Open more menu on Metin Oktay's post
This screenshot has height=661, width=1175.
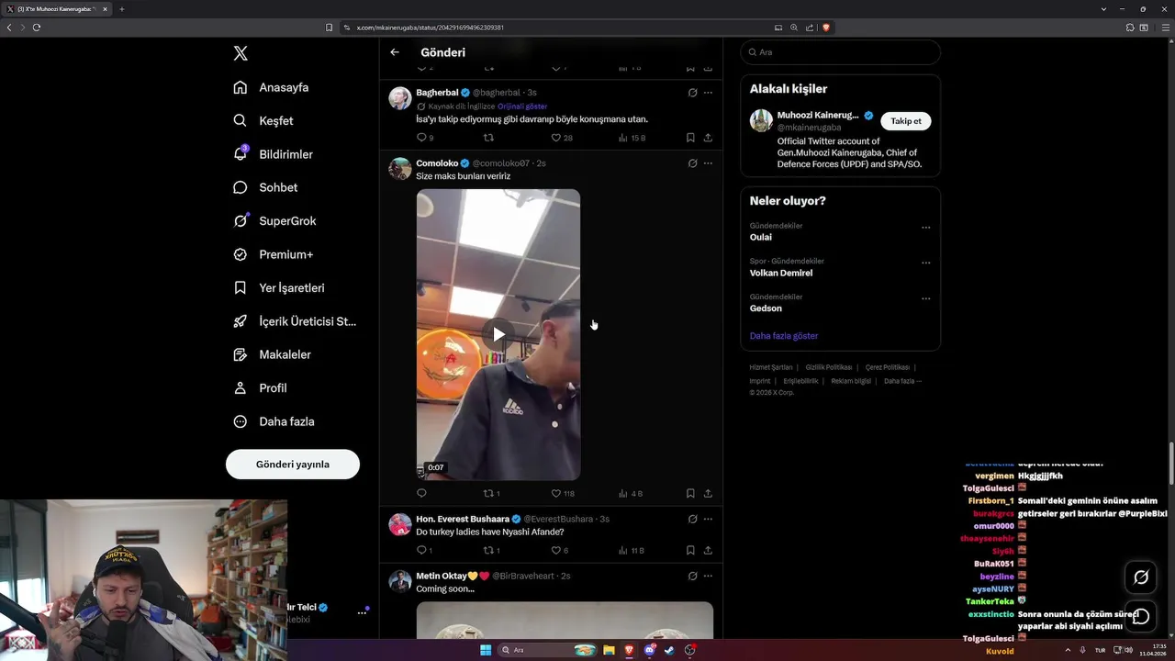(x=708, y=576)
